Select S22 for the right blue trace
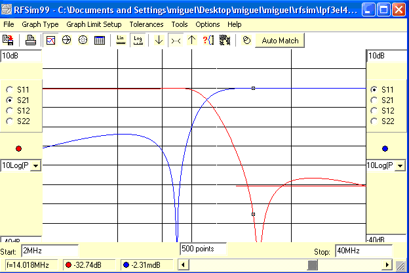This screenshot has width=409, height=273. 374,121
